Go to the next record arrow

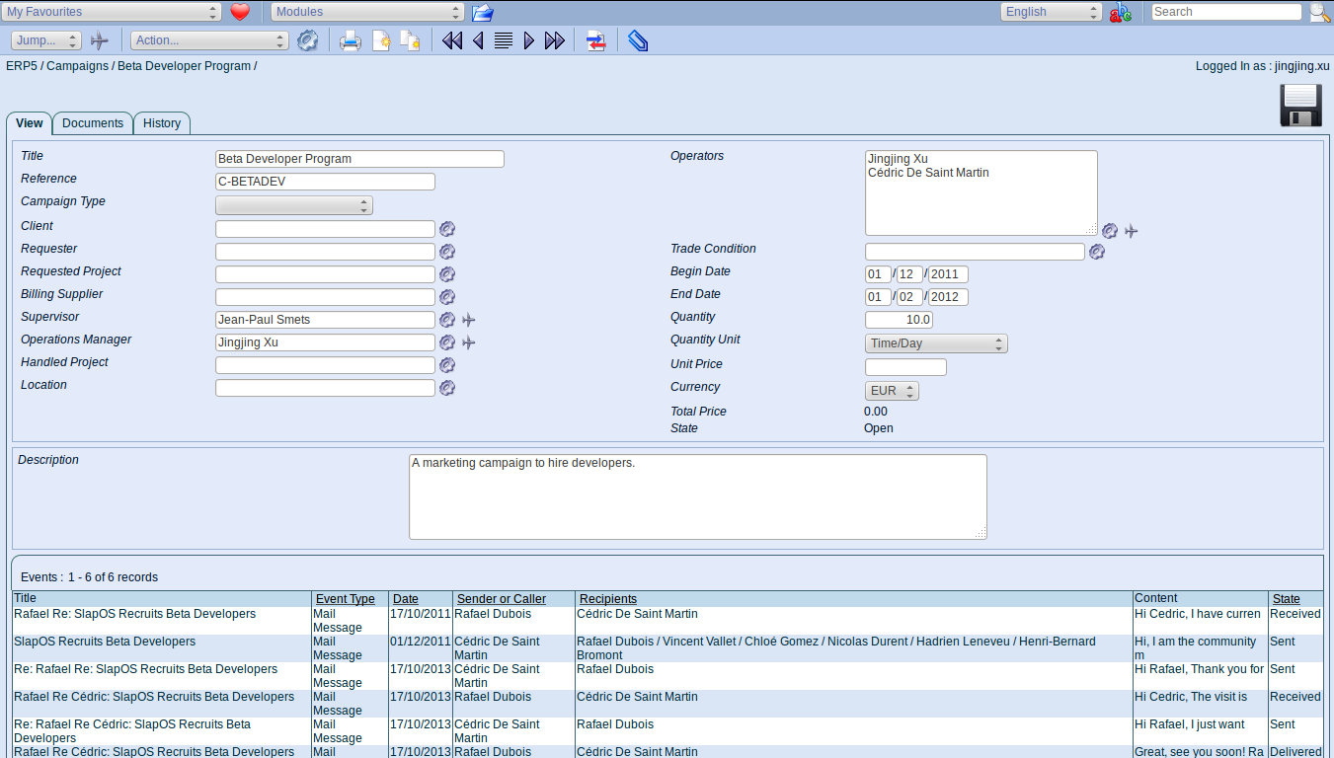pyautogui.click(x=529, y=40)
